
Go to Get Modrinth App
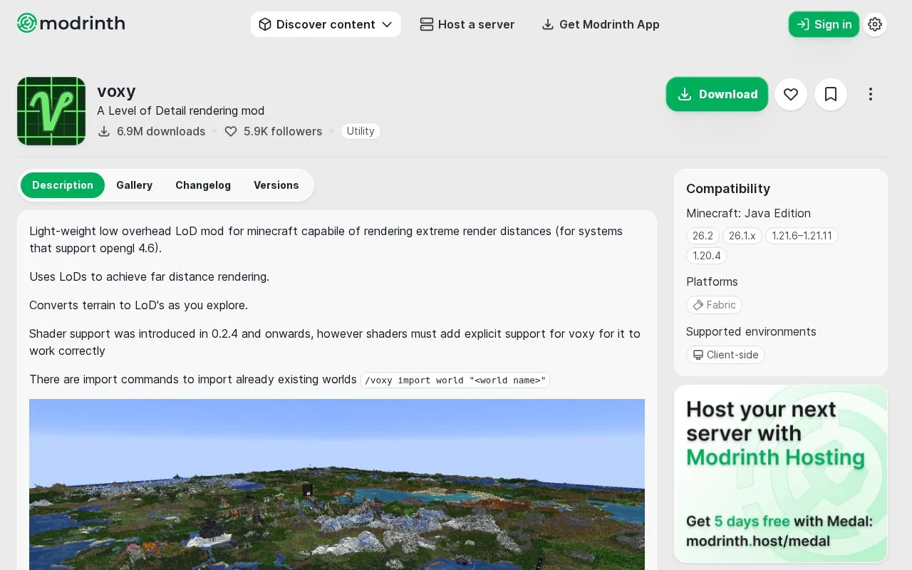click(x=600, y=24)
